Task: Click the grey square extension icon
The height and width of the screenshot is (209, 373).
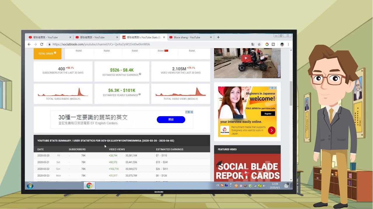Action: coord(273,44)
